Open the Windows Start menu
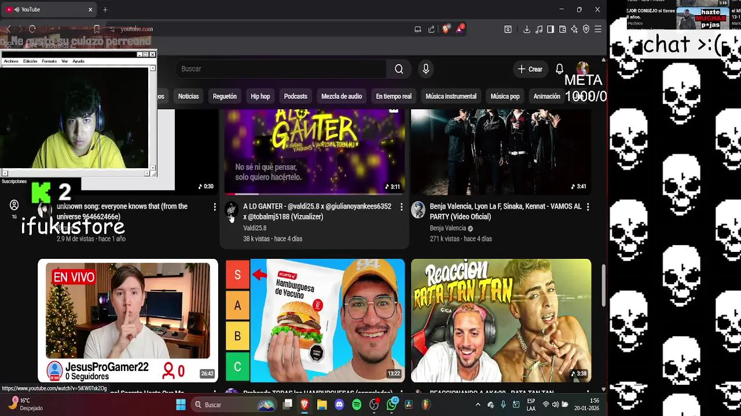The height and width of the screenshot is (416, 741). pyautogui.click(x=181, y=404)
